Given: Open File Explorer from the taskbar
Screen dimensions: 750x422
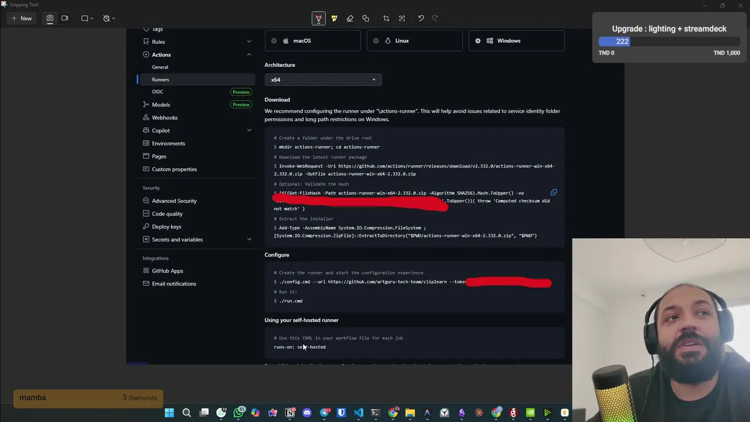Looking at the screenshot, I should (x=410, y=413).
